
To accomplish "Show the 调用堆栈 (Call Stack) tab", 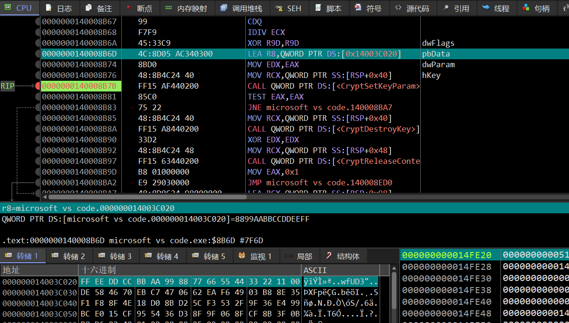I will (241, 8).
